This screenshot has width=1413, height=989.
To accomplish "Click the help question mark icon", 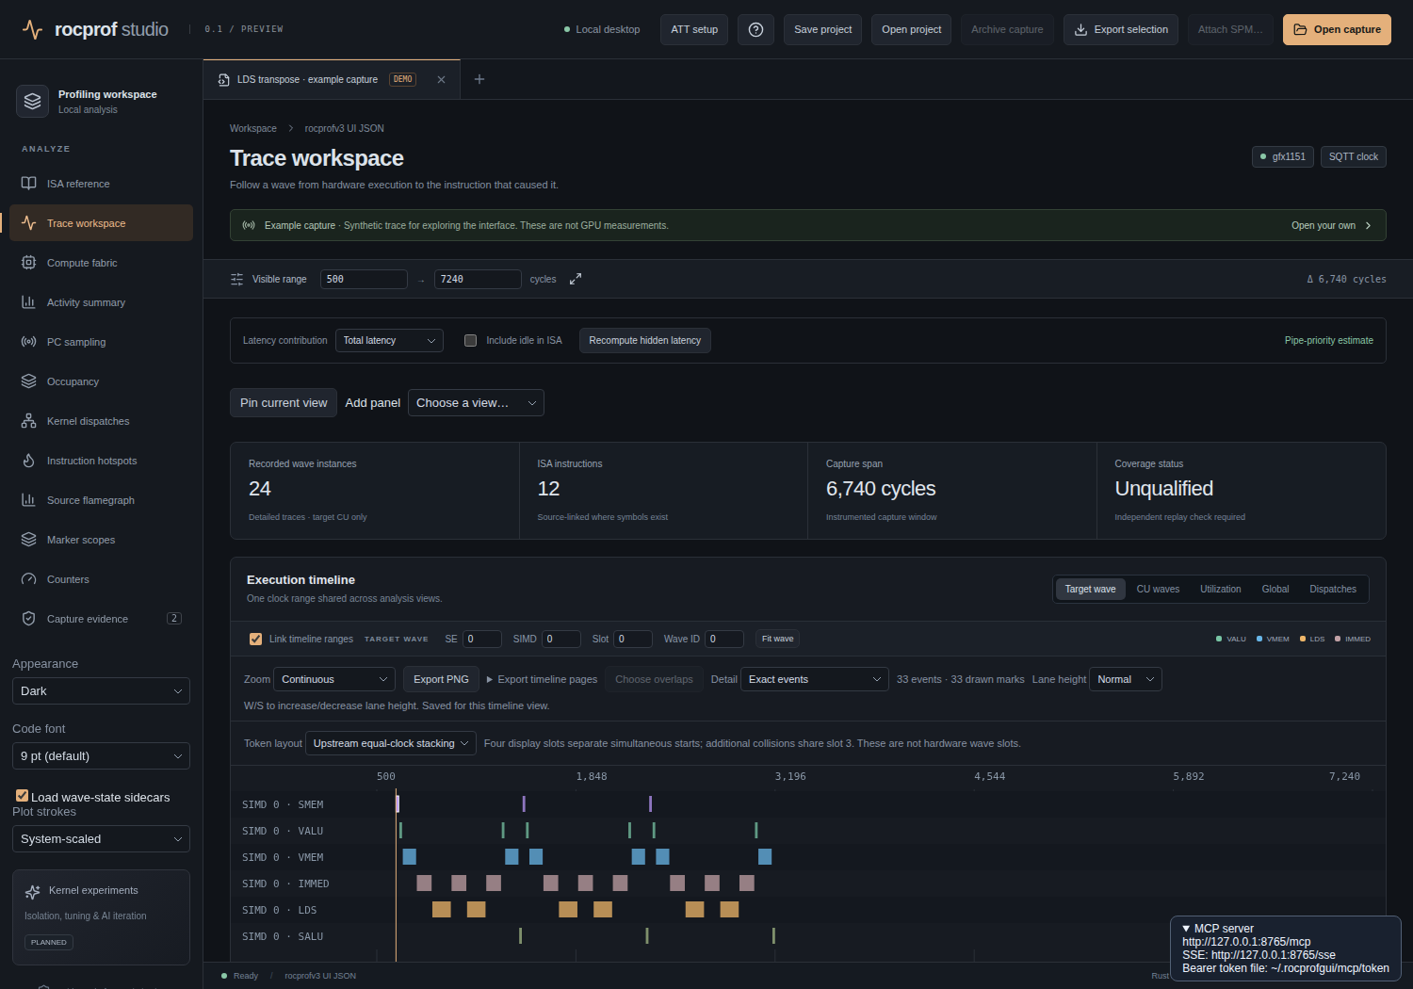I will 755,29.
